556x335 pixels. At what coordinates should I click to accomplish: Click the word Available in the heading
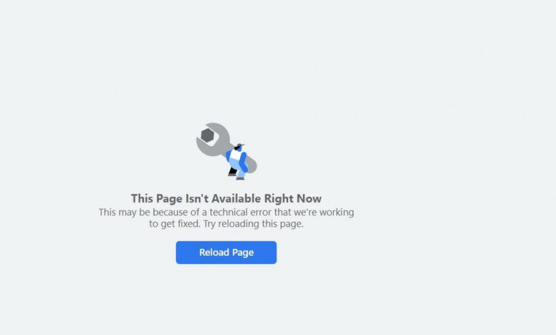pyautogui.click(x=237, y=199)
